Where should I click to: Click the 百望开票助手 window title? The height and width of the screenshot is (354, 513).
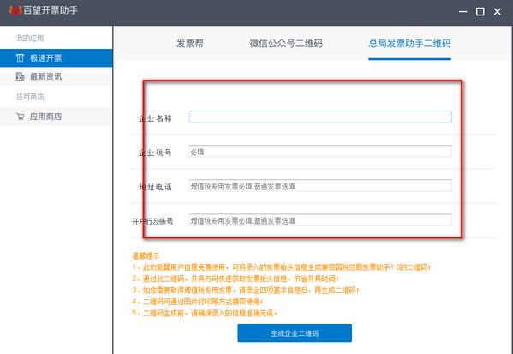(51, 10)
